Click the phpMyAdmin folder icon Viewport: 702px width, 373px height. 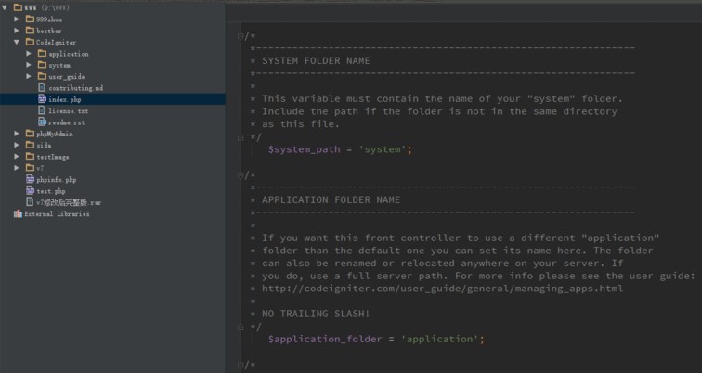pyautogui.click(x=30, y=134)
